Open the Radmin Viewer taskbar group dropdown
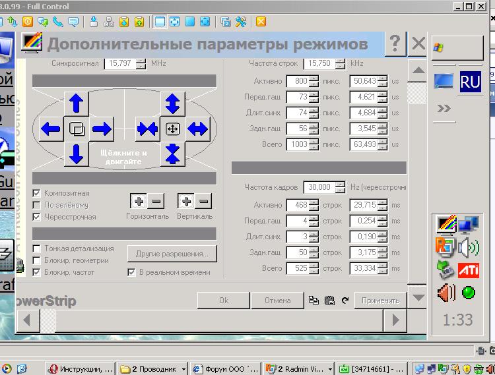Image resolution: width=495 pixels, height=375 pixels. [331, 368]
